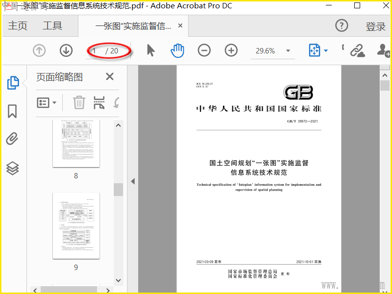The height and width of the screenshot is (294, 392).
Task: Click the fit page scrolling mode icon
Action: (315, 50)
